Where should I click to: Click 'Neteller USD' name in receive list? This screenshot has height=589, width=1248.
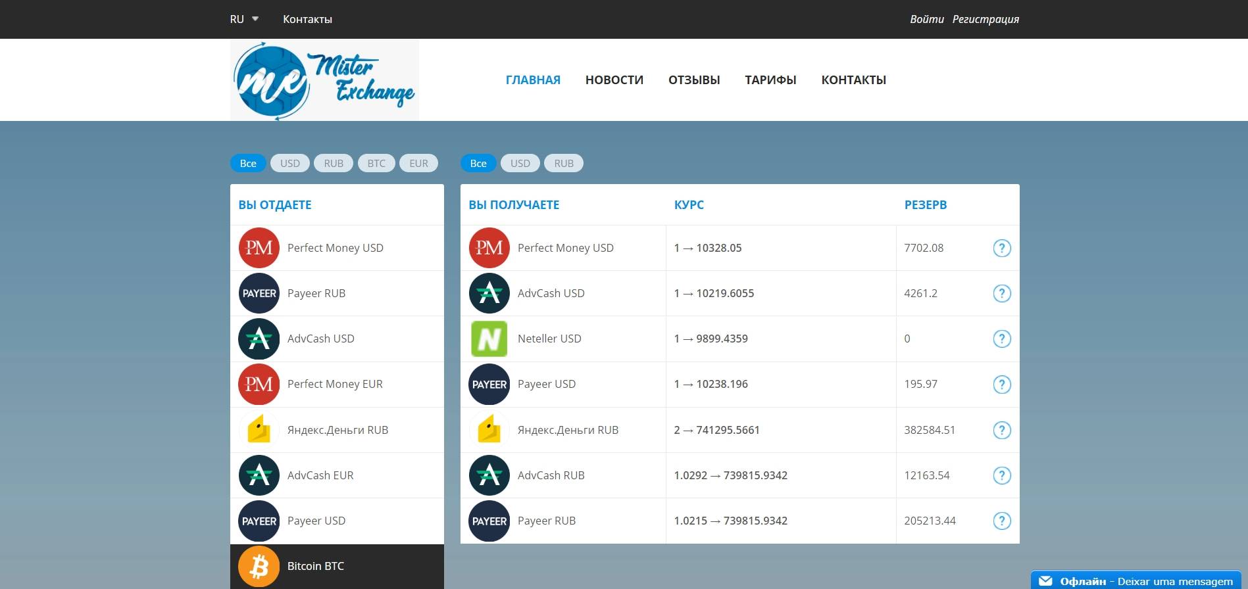point(549,339)
